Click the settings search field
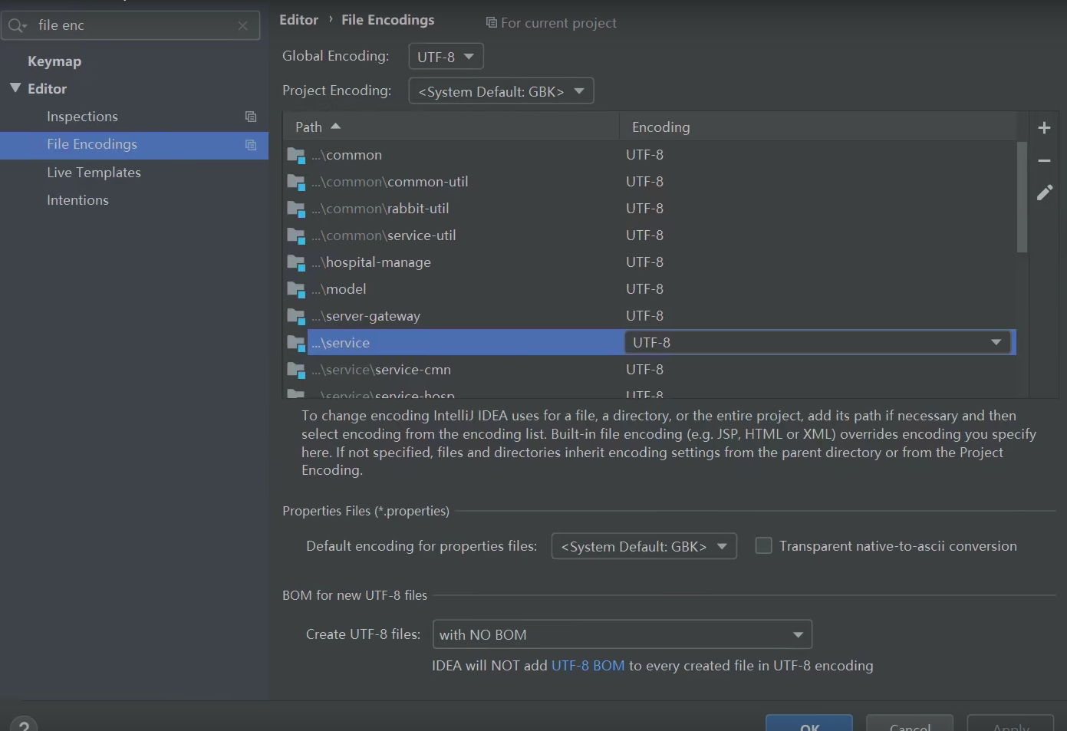 (130, 25)
